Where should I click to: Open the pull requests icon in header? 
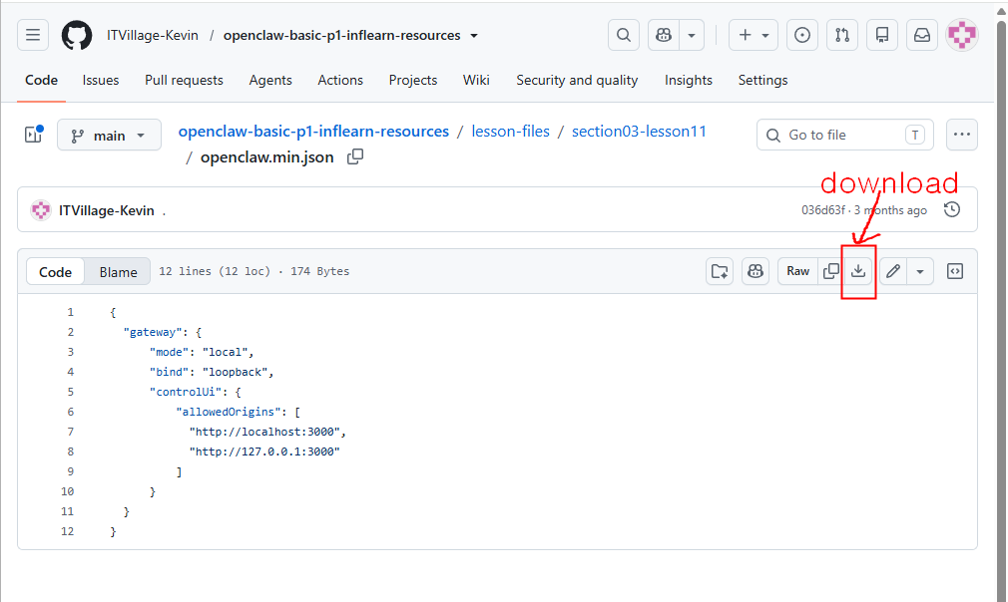click(x=842, y=35)
